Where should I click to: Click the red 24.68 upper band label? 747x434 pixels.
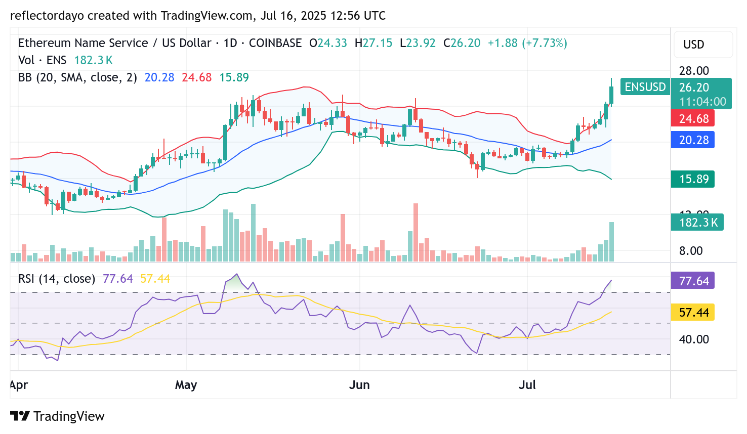pos(693,119)
